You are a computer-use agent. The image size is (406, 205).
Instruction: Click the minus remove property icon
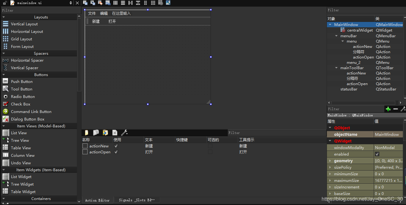[396, 109]
